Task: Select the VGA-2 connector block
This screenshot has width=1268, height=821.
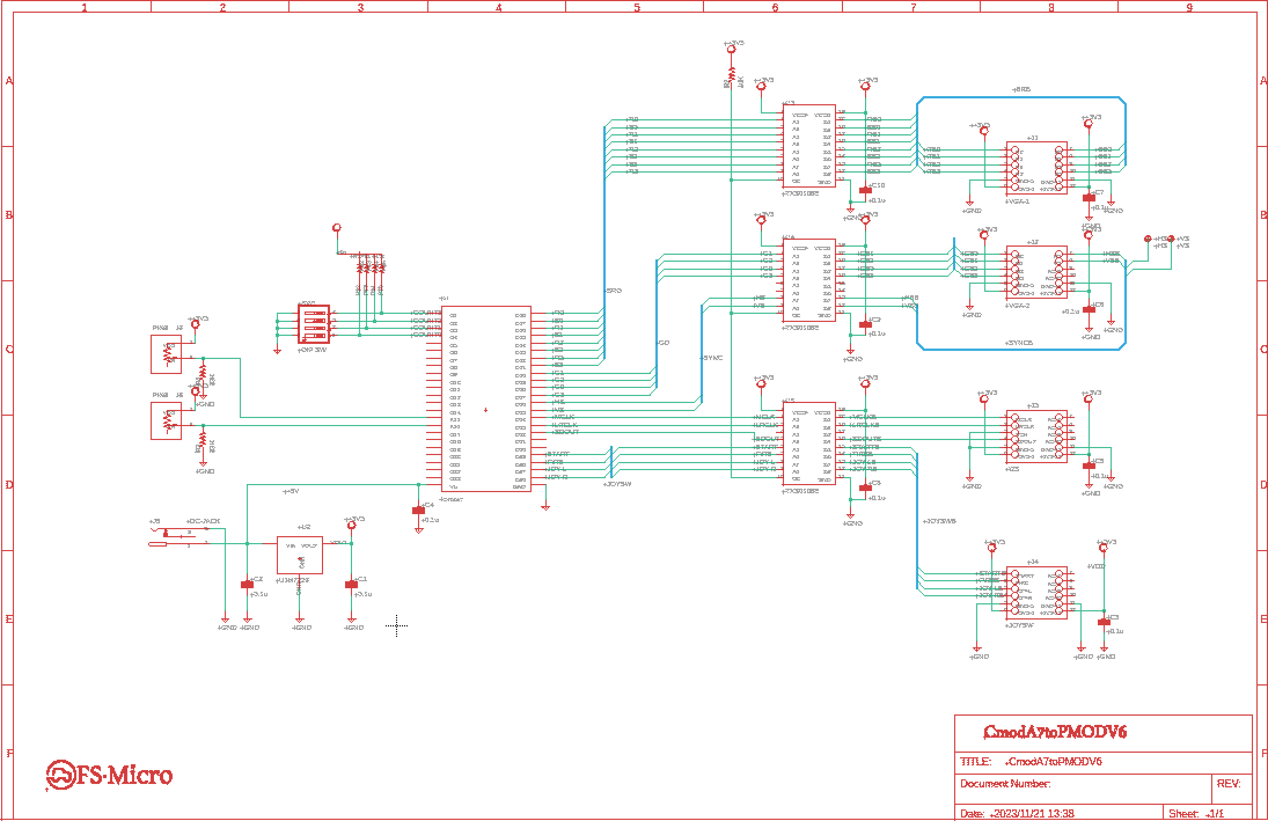Action: (x=1036, y=272)
